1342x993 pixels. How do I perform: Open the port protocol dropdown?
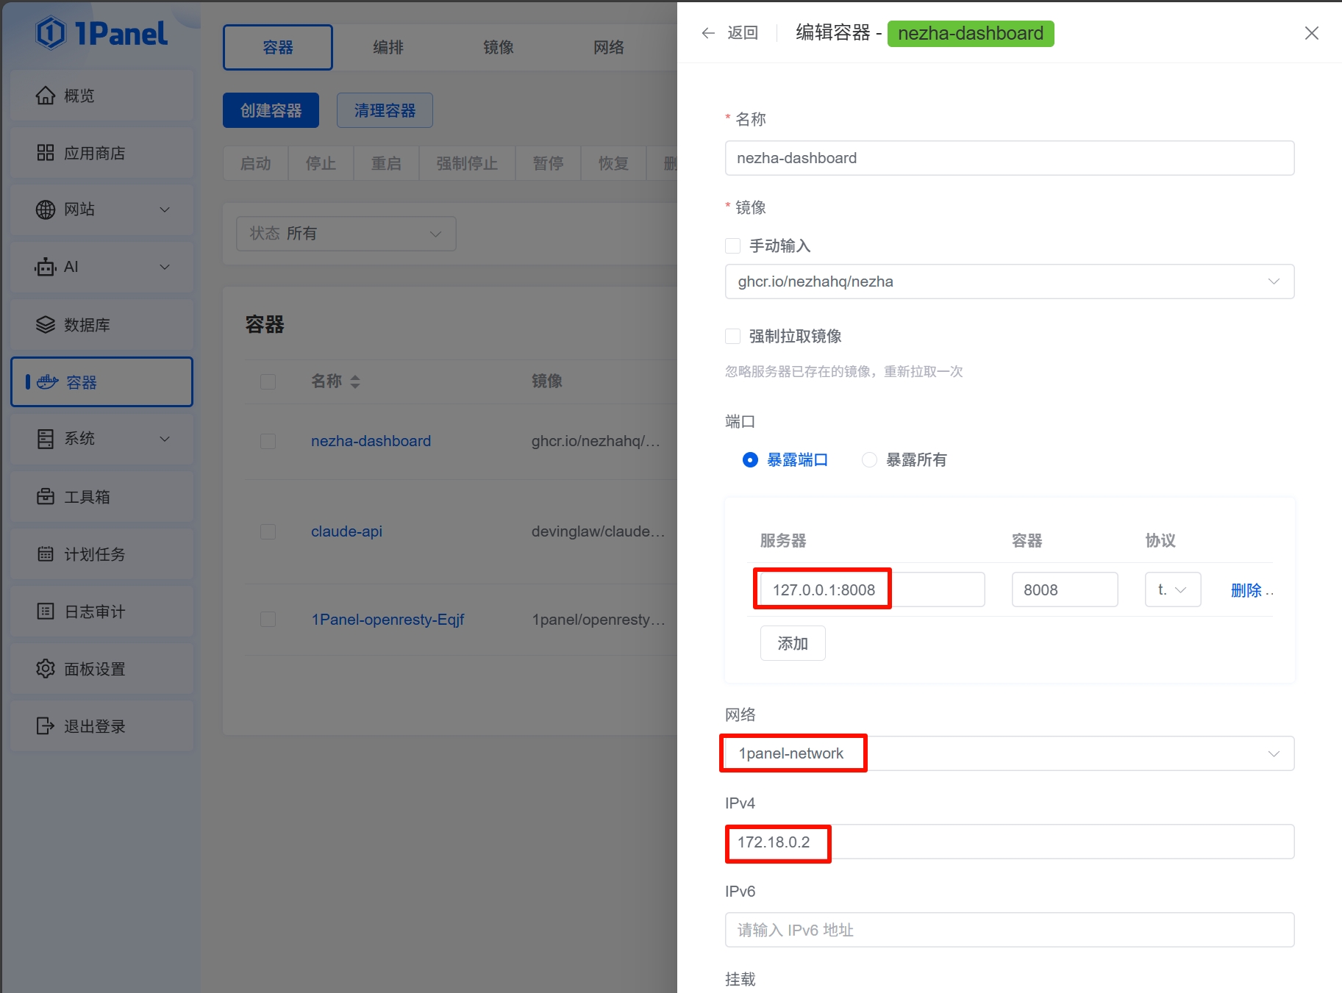pos(1172,589)
